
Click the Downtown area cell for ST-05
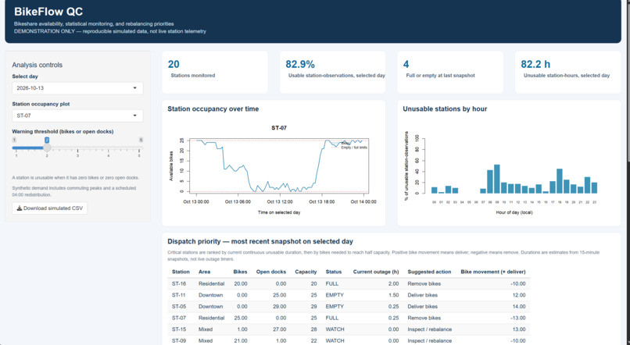tap(210, 307)
